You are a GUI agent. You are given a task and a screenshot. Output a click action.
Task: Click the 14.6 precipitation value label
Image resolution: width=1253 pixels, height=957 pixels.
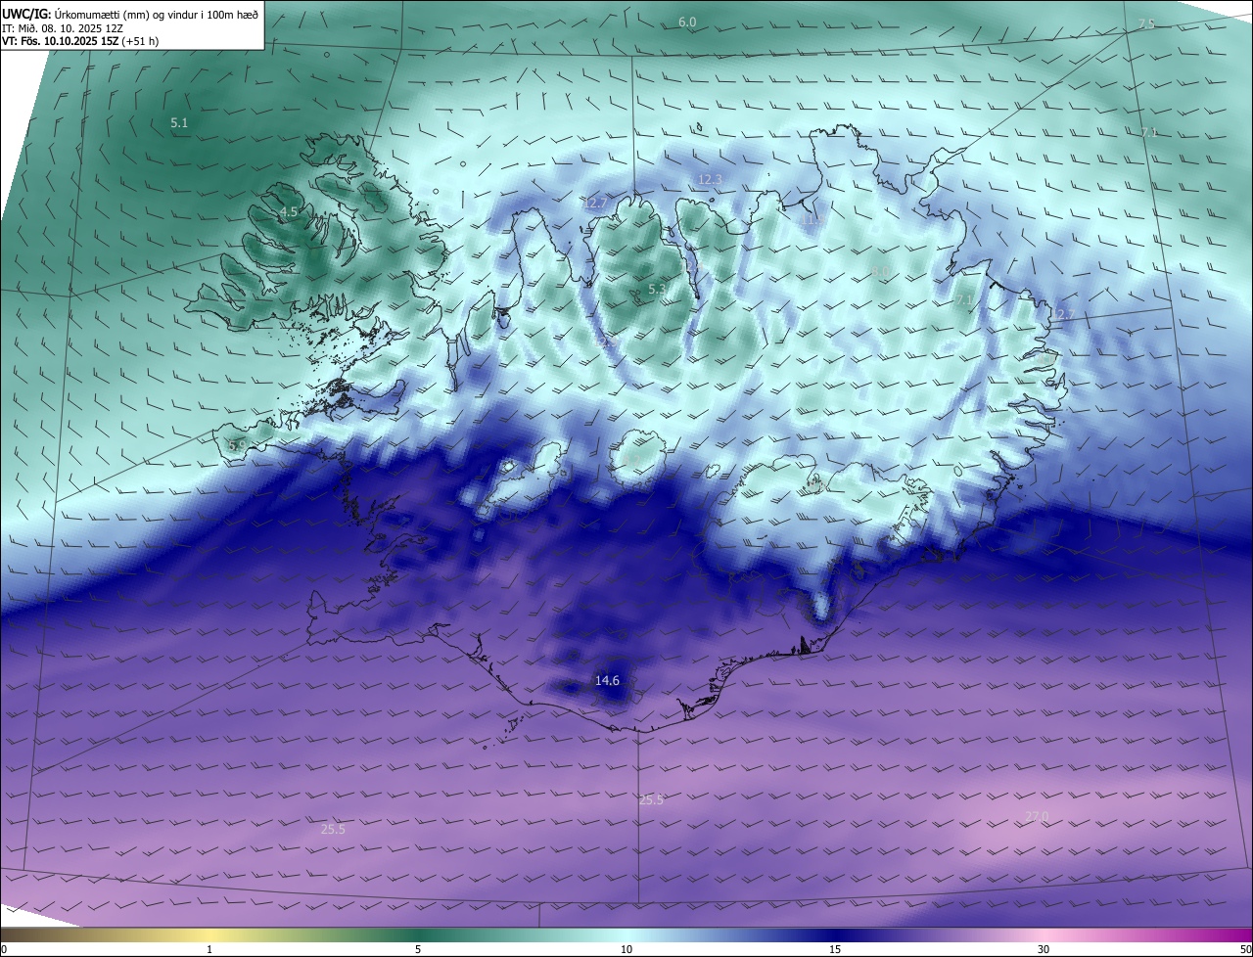[607, 680]
